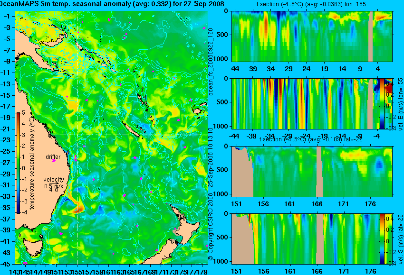Click the 'drifter' legend label
This screenshot has width=404, height=275.
pos(53,157)
